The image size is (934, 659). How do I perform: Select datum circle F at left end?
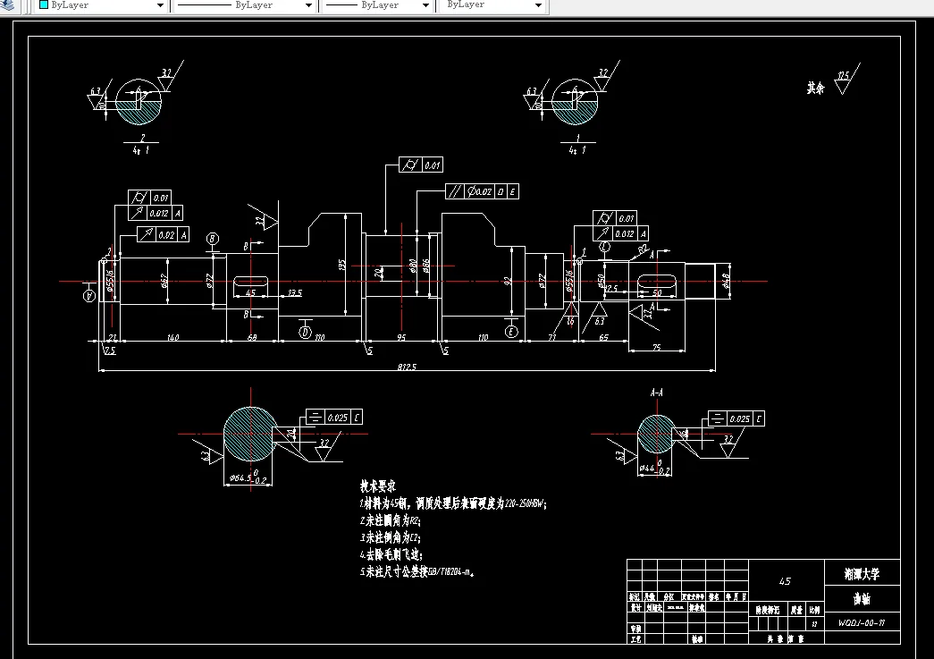(89, 296)
